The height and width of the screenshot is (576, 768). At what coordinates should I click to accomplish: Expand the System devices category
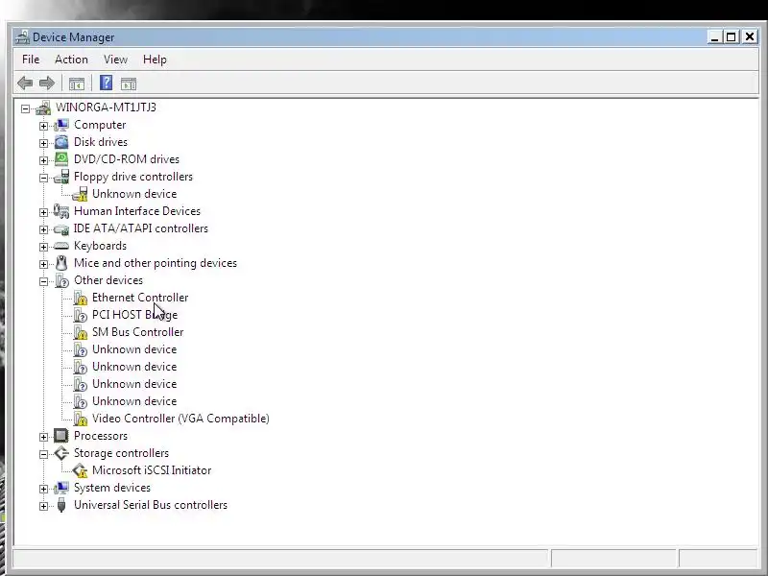pyautogui.click(x=43, y=489)
